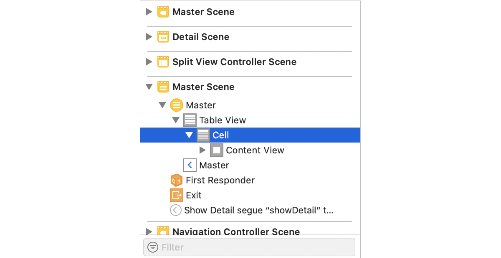Click the selected Cell row icon

[203, 135]
